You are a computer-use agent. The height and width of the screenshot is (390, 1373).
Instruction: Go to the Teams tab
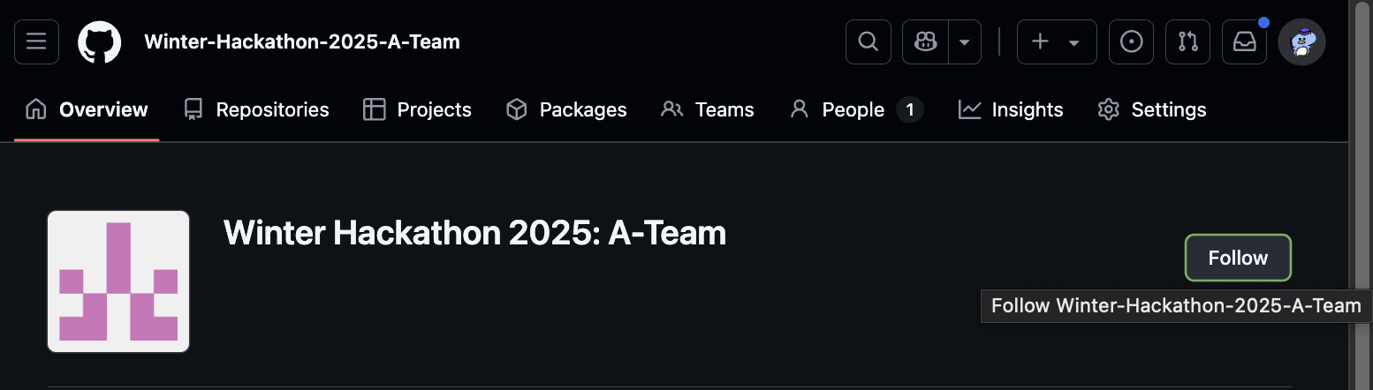pyautogui.click(x=708, y=109)
